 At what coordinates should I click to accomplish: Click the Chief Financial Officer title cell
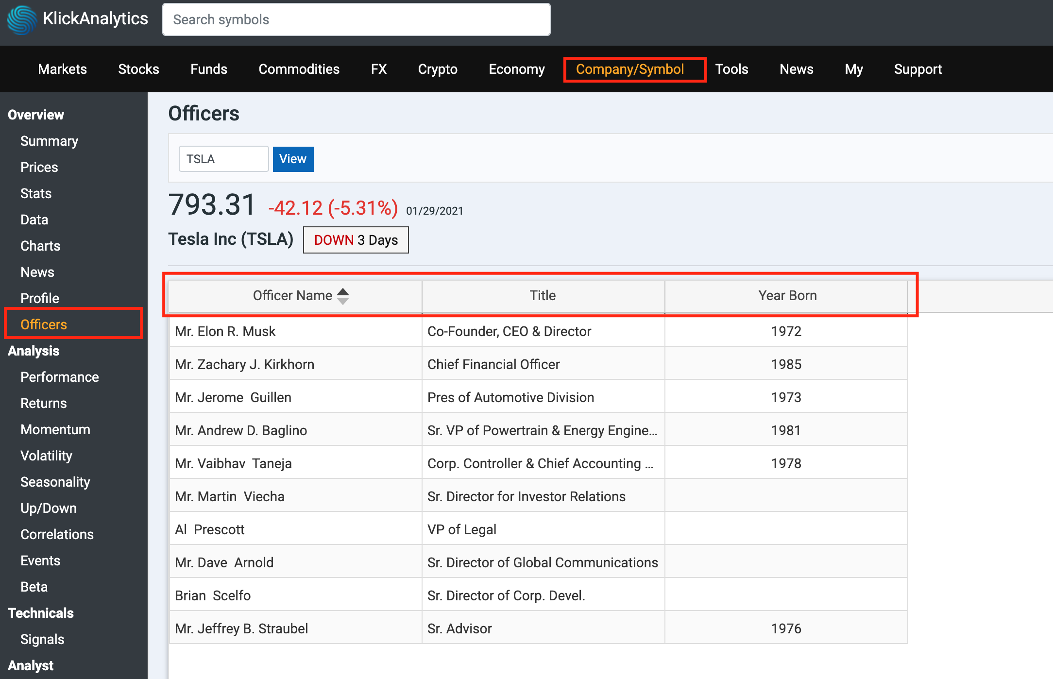click(x=543, y=364)
